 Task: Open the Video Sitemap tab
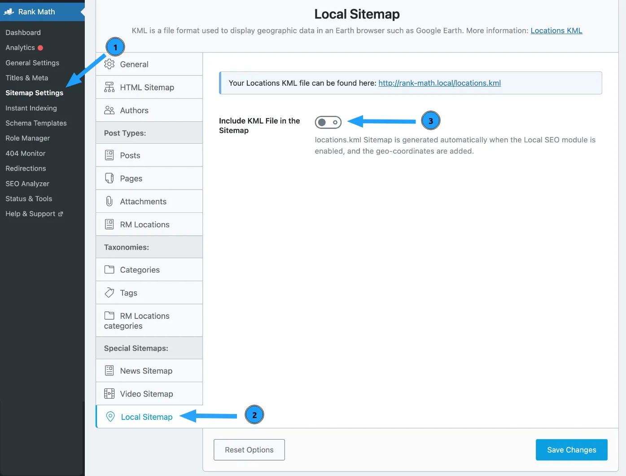[149, 394]
